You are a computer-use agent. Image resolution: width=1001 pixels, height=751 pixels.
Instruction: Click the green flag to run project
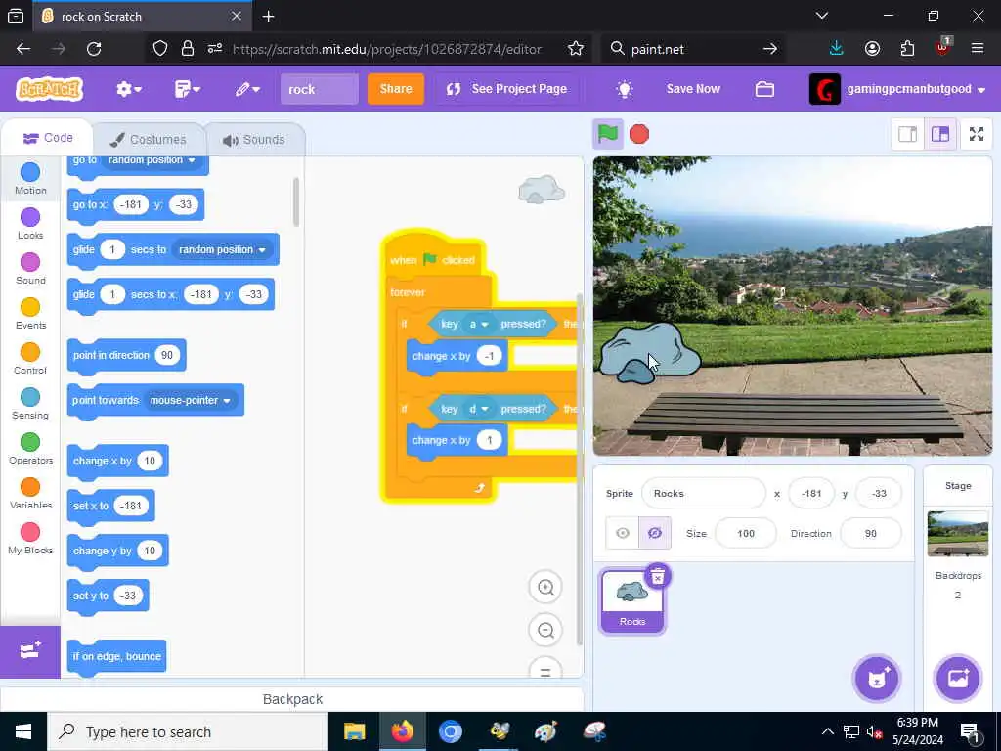607,134
